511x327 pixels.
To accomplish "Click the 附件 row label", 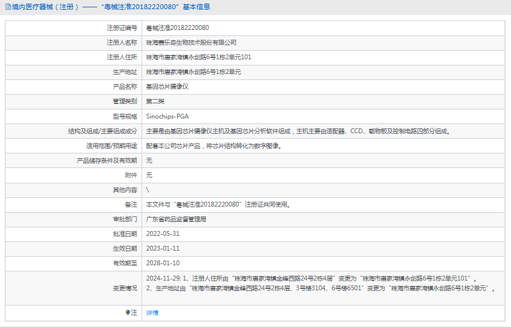I will click(x=131, y=175).
